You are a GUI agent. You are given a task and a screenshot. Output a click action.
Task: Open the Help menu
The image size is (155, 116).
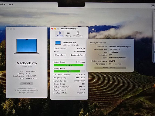point(11,5)
